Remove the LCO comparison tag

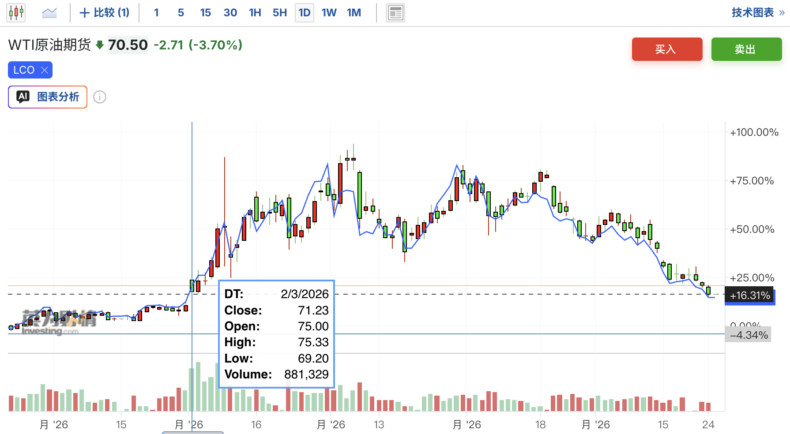pos(44,70)
